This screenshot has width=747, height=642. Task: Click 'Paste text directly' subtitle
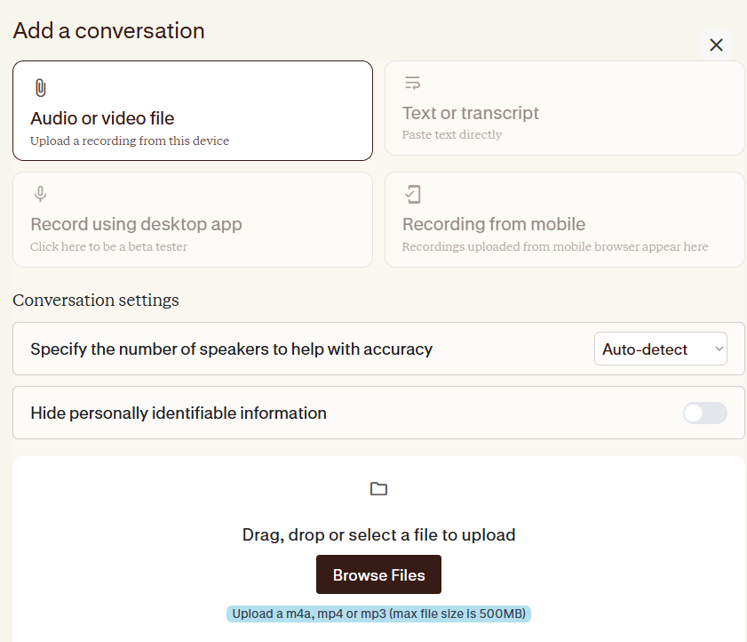coord(451,134)
